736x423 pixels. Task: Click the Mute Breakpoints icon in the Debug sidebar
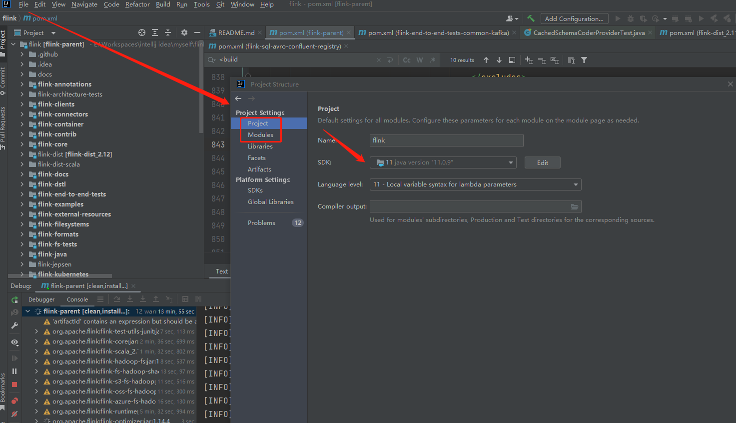14,414
